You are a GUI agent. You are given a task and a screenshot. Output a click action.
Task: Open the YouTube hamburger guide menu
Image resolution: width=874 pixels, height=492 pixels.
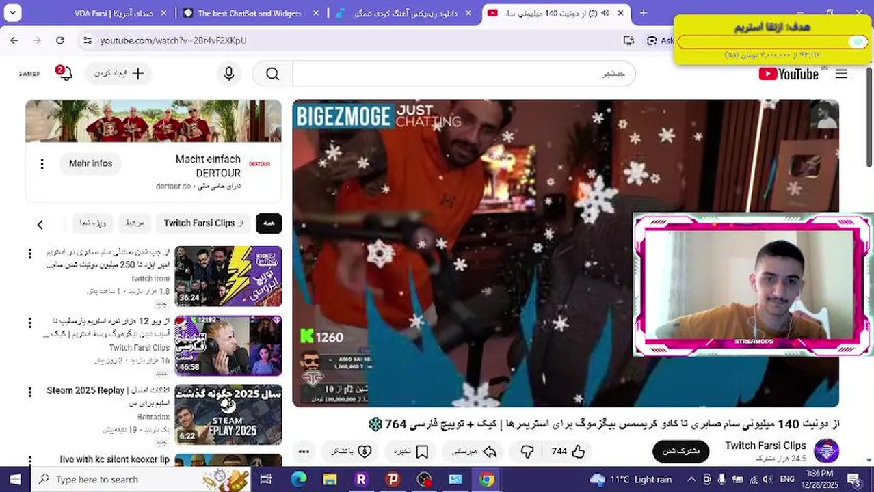[841, 74]
